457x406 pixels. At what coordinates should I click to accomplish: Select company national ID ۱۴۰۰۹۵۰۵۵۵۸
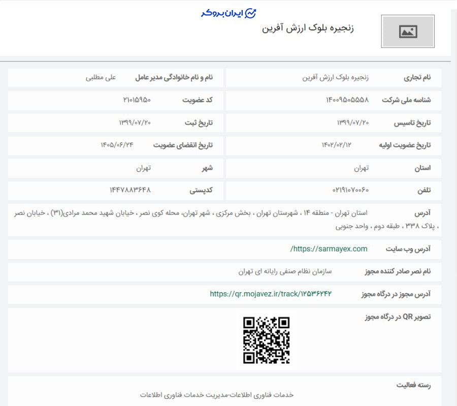[347, 100]
